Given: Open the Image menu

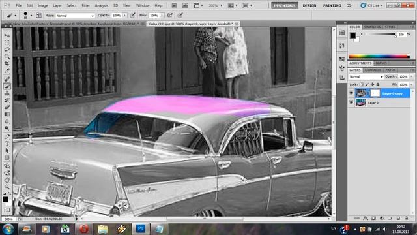Looking at the screenshot, I should tap(42, 5).
